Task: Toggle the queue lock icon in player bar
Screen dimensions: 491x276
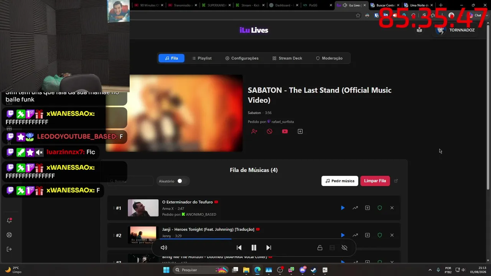Action: click(x=320, y=248)
